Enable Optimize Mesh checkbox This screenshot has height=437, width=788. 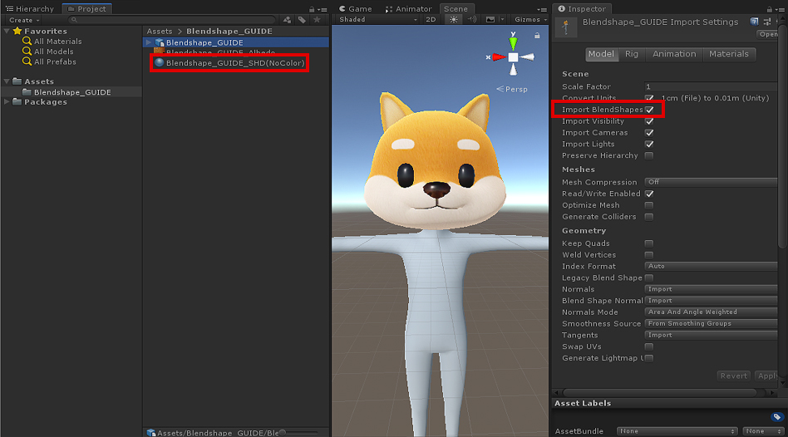pos(649,205)
